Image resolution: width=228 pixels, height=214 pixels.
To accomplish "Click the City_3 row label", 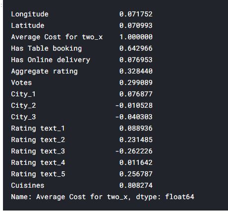I will coord(23,117).
